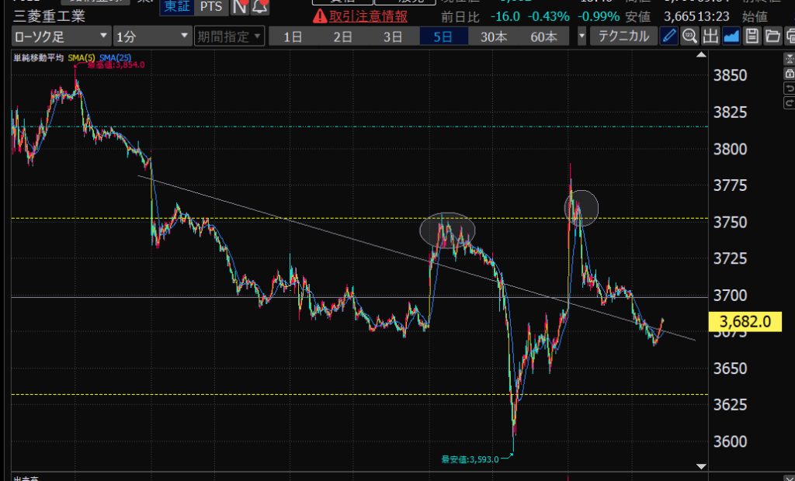Click the price axis down scroll arrow
This screenshot has width=795, height=481.
(702, 465)
